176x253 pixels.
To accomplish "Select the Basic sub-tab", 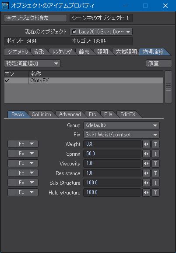I will point(18,114).
